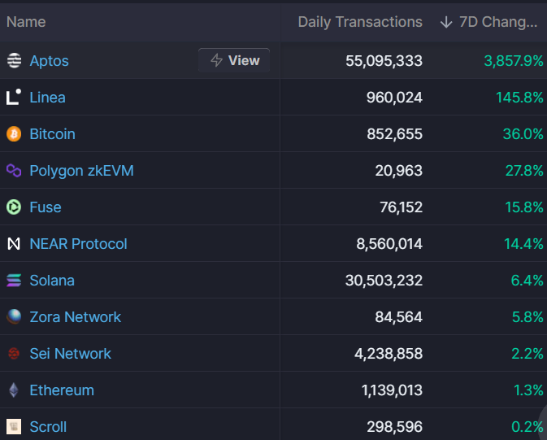Click the 27.8% change for Polygon zkEVM
Screen dimensions: 547x440
point(524,171)
